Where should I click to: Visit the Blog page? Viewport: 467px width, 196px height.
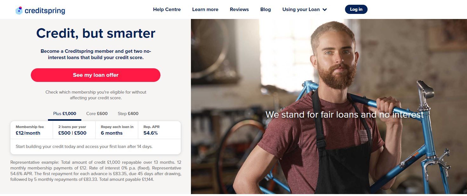click(266, 9)
